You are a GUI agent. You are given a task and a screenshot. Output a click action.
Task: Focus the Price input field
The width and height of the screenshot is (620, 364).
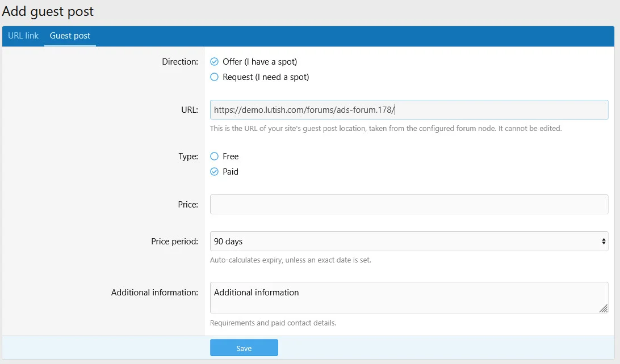click(409, 205)
